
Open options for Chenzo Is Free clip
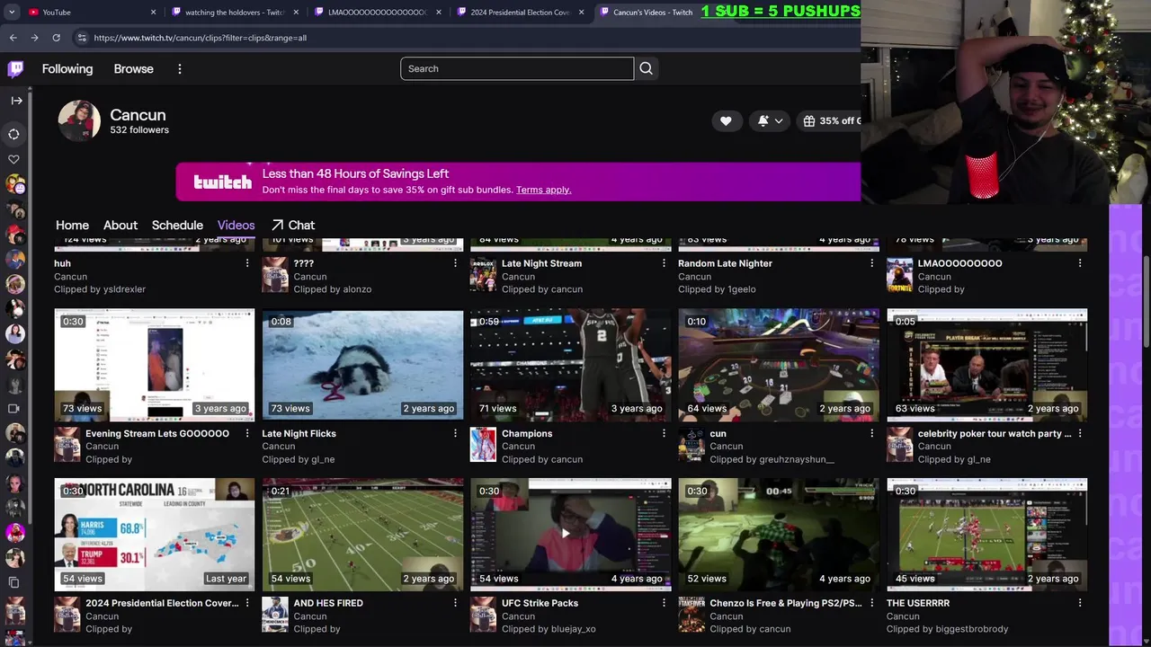click(871, 603)
